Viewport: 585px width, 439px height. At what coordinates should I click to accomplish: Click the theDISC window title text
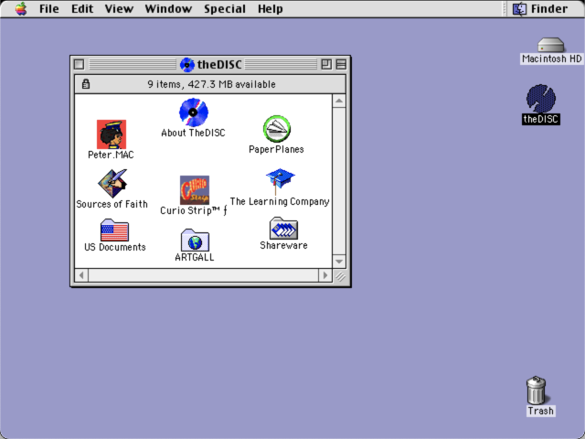[x=219, y=65]
